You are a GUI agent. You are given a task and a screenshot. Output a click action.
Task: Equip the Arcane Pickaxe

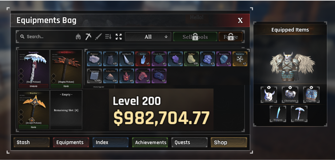pyautogui.click(x=34, y=127)
